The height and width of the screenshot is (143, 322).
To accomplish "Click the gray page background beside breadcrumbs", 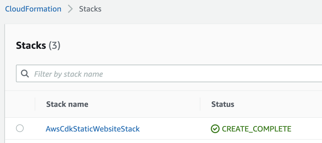I will (x=205, y=9).
